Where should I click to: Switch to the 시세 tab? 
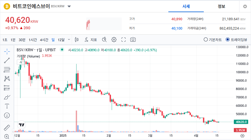click(x=186, y=6)
